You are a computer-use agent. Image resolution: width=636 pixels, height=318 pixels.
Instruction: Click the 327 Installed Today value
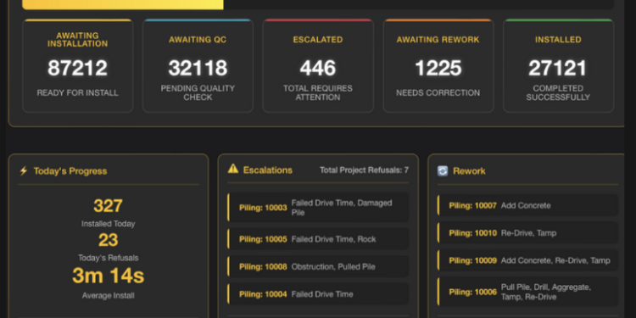pyautogui.click(x=108, y=206)
